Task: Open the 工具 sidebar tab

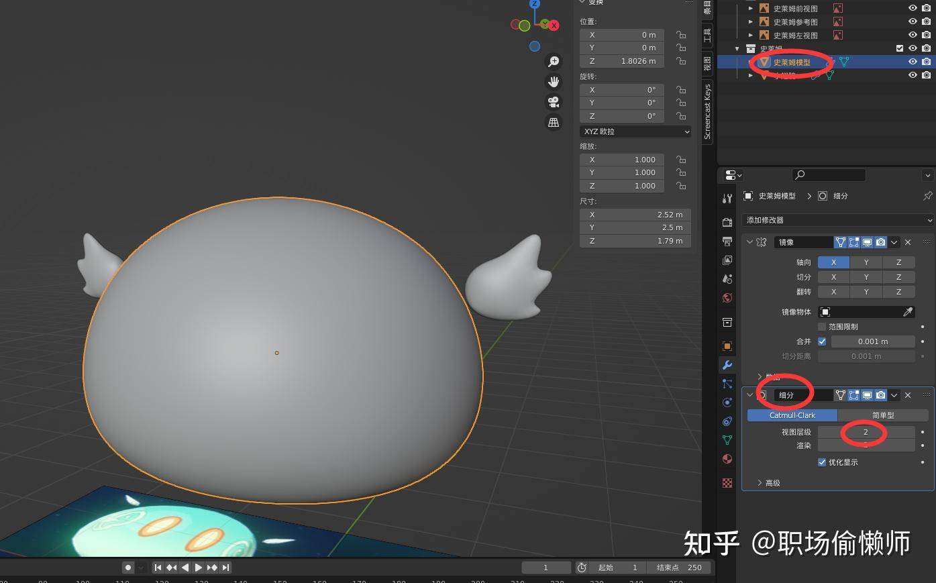Action: click(x=707, y=35)
